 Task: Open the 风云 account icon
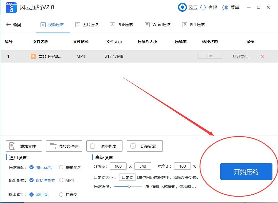[x=182, y=7]
